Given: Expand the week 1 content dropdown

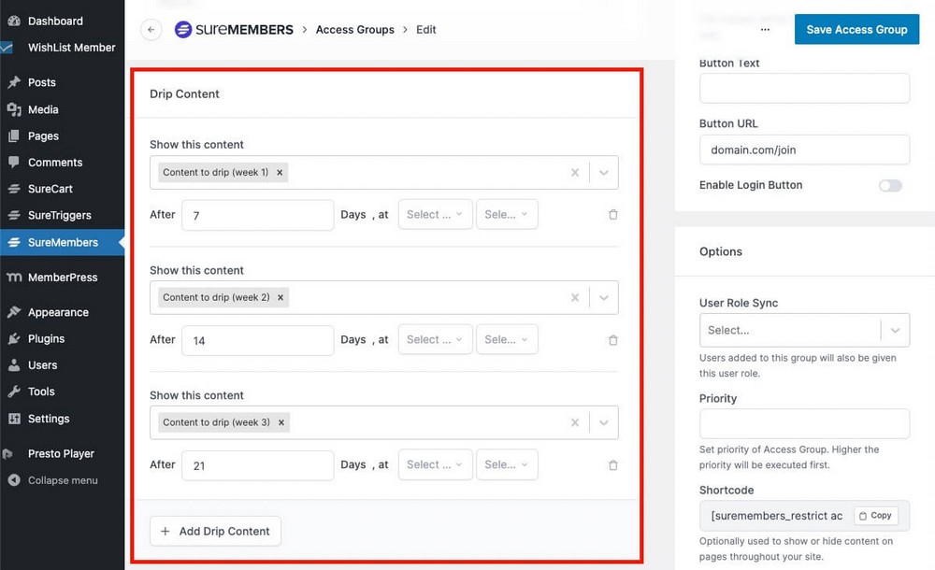Looking at the screenshot, I should pos(603,172).
